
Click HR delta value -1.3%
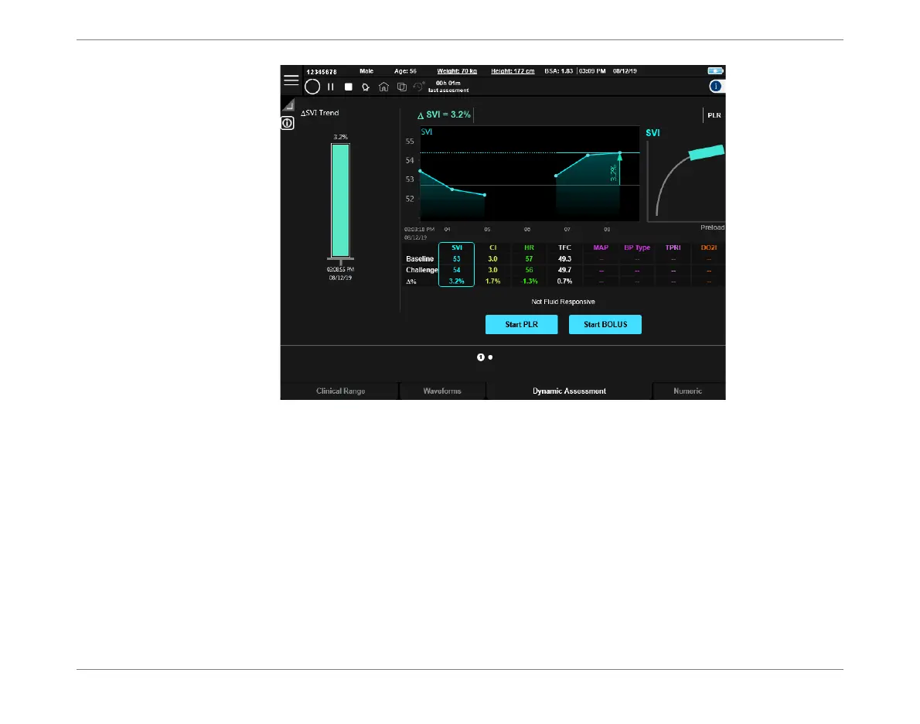(529, 282)
